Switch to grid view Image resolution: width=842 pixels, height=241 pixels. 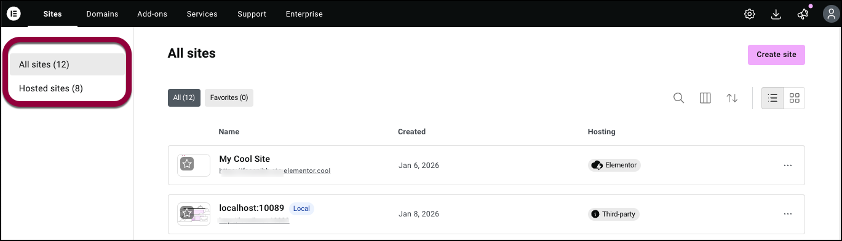coord(794,98)
